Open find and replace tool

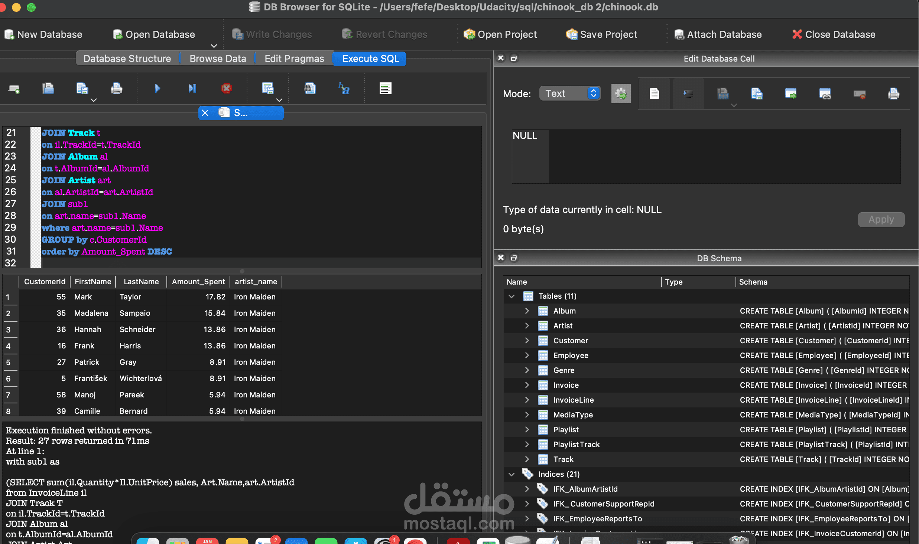pos(344,88)
